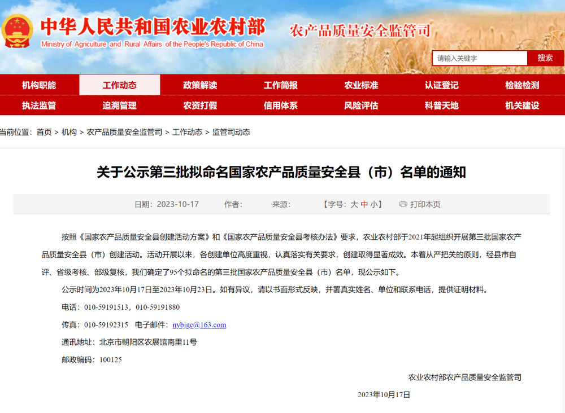Open the 机构职能 menu item
Viewport: 565px width, 413px height.
pos(39,85)
